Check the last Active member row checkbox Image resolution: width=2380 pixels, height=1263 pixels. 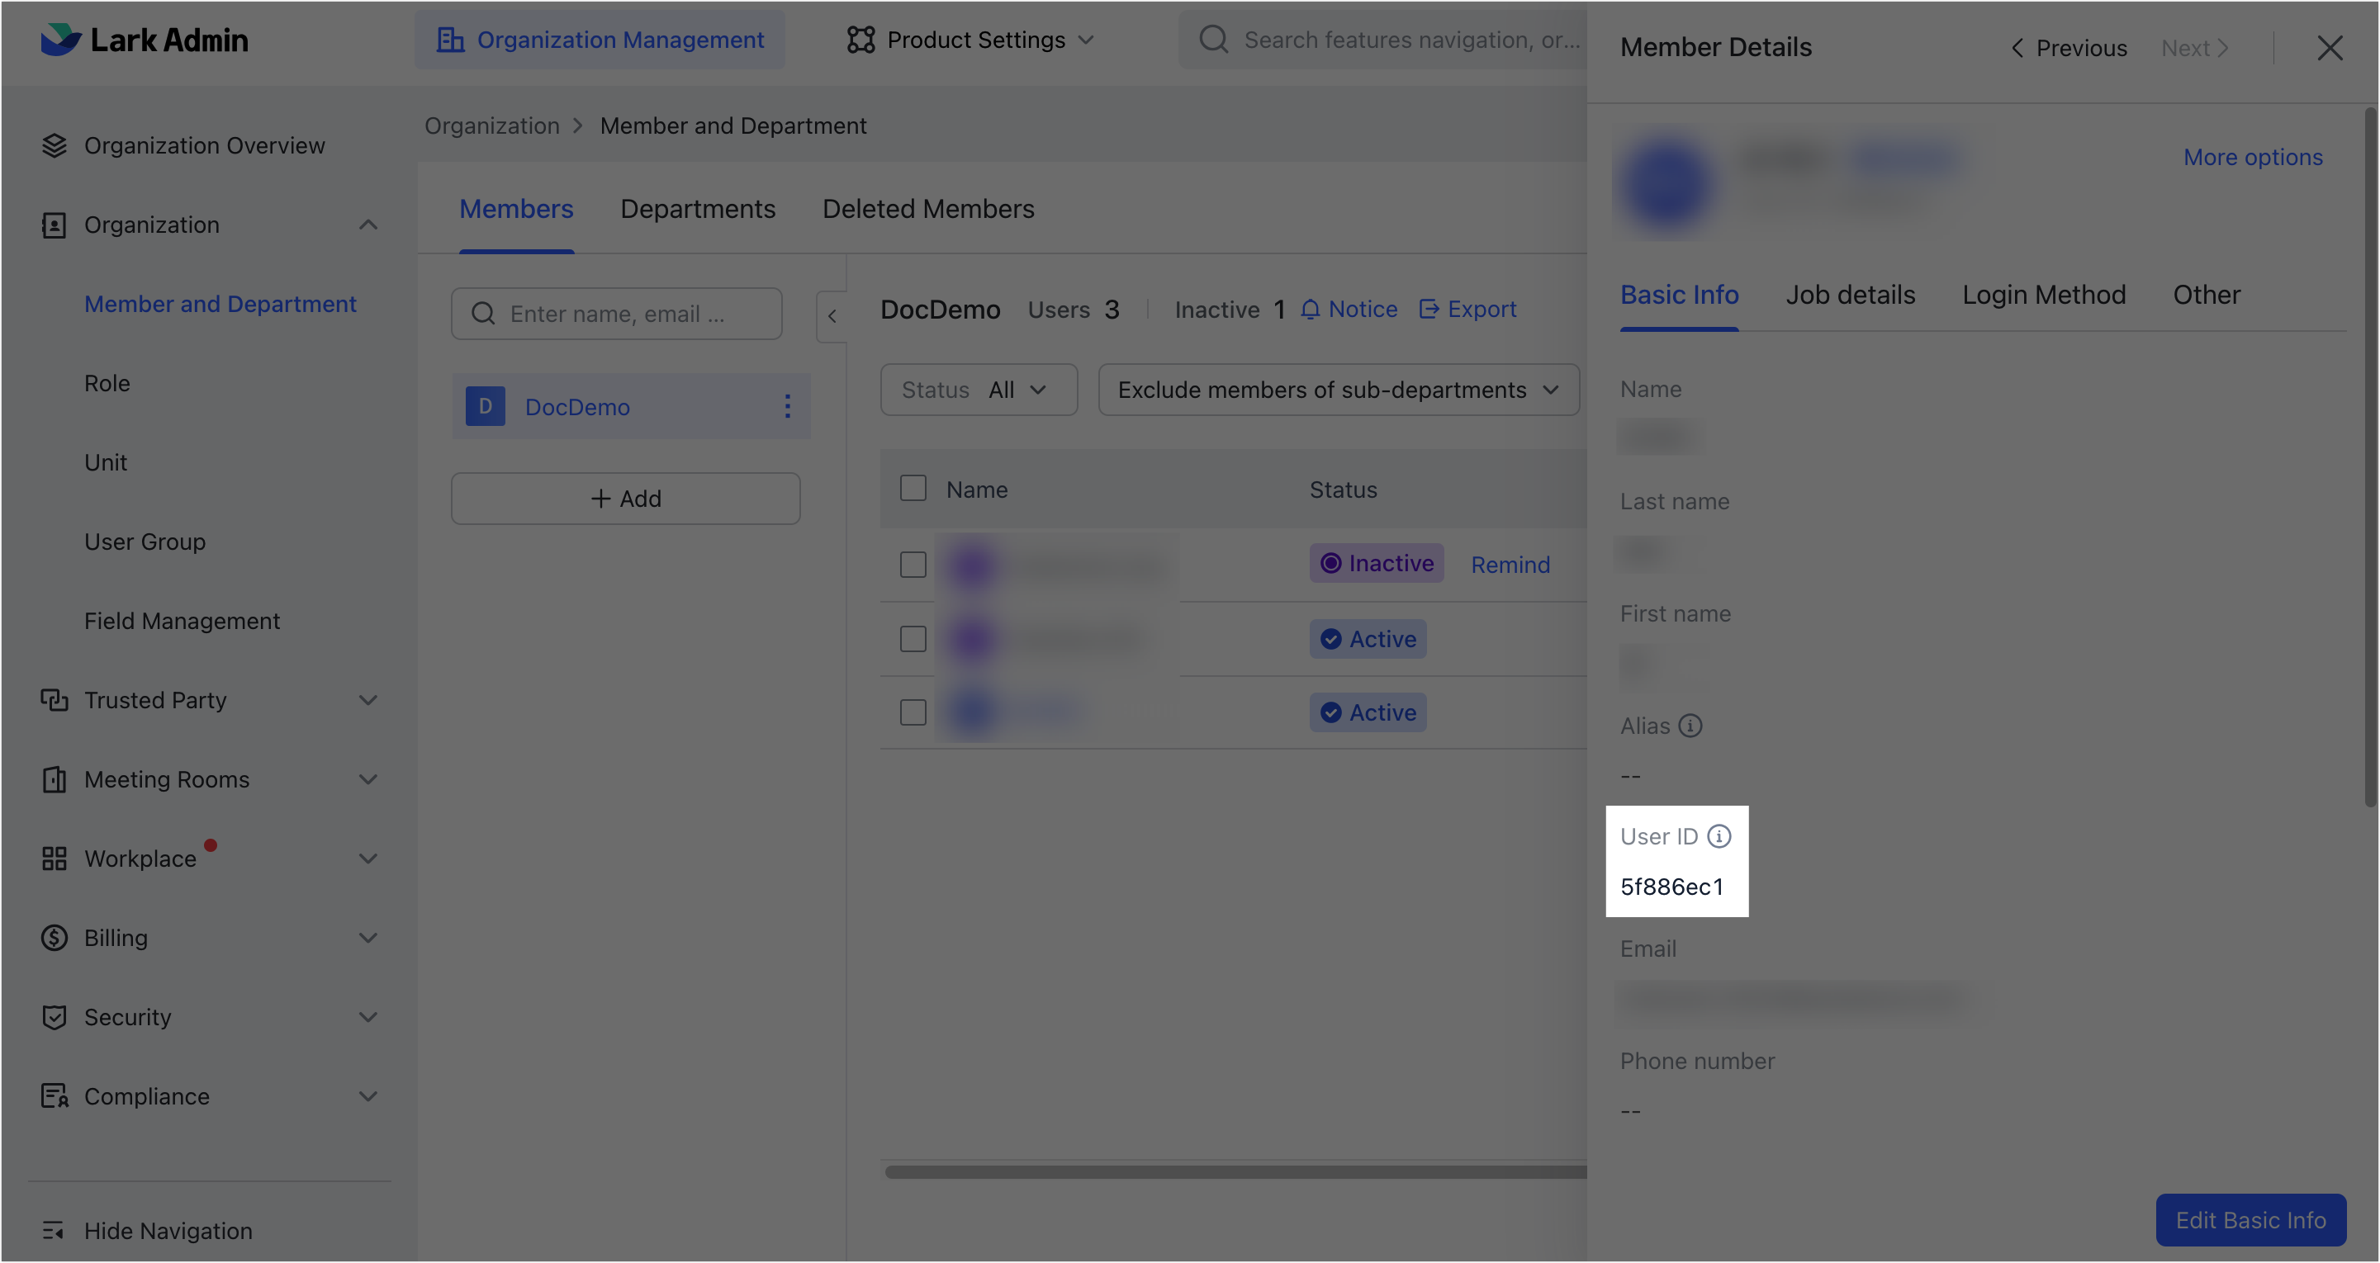click(913, 712)
